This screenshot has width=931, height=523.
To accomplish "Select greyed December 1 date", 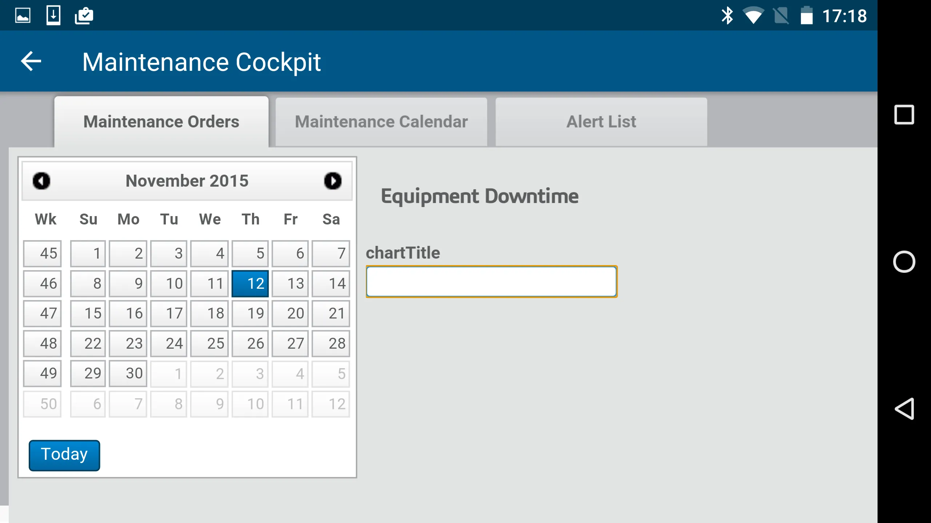I will click(169, 373).
